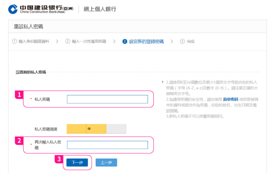The height and width of the screenshot is (173, 271).
Task: Click the step 4 circle icon beside 完成
Action: [x=182, y=41]
